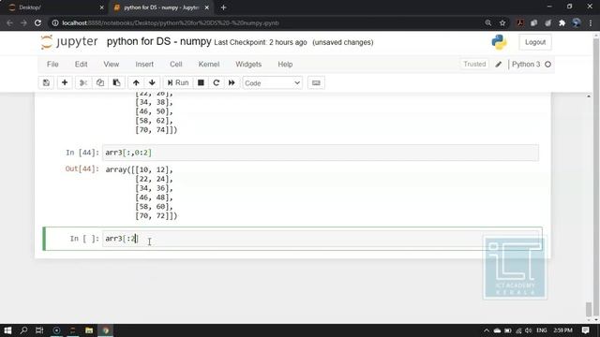Rename notebook title python for DS - numpy
The height and width of the screenshot is (337, 600).
click(158, 41)
